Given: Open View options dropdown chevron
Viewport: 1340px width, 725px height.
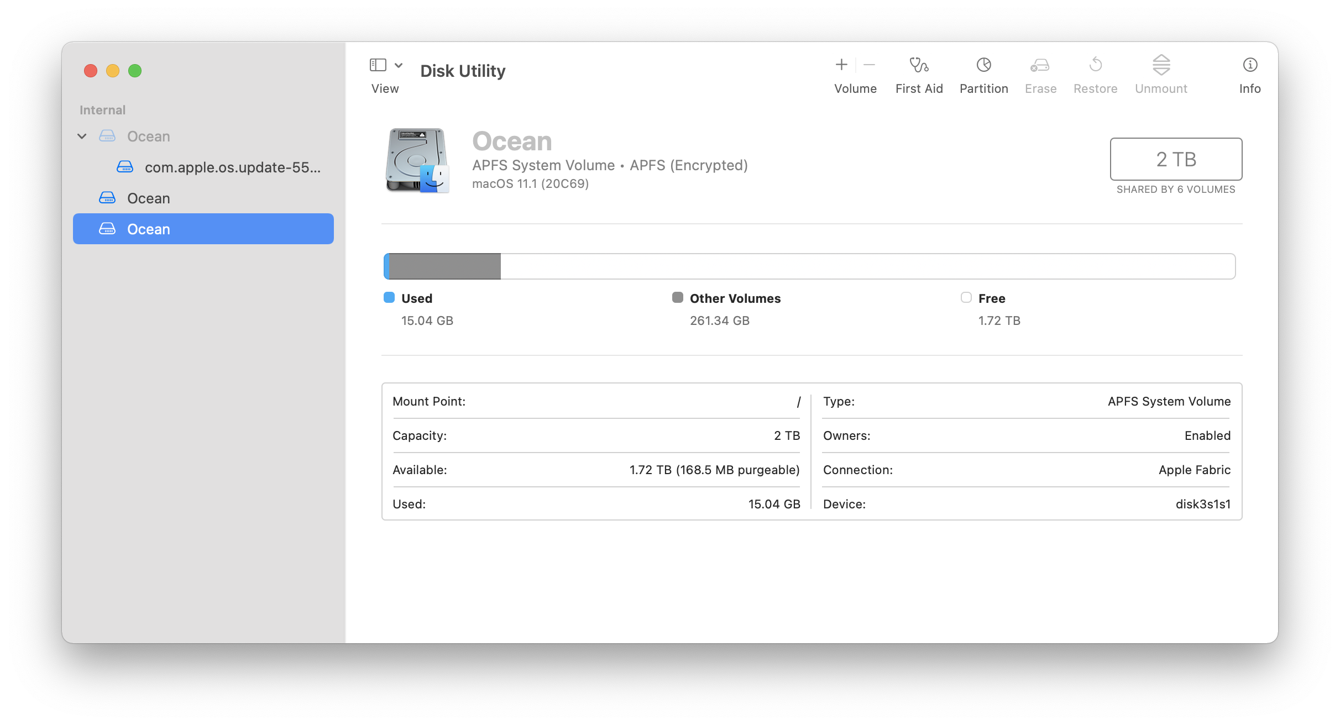Looking at the screenshot, I should tap(399, 65).
